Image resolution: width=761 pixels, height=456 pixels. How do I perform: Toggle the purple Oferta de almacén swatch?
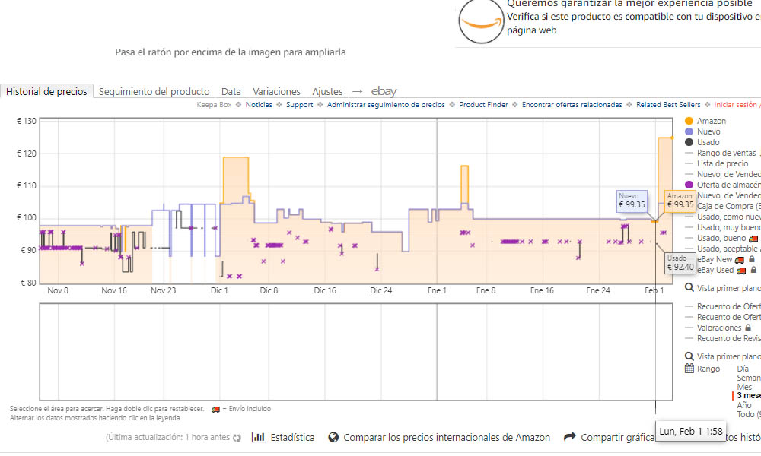[x=689, y=185]
